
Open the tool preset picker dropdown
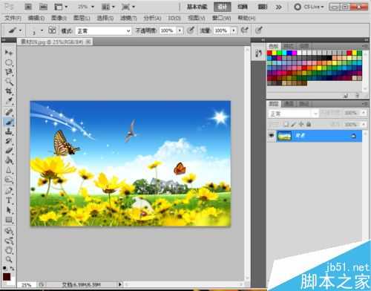pyautogui.click(x=20, y=30)
